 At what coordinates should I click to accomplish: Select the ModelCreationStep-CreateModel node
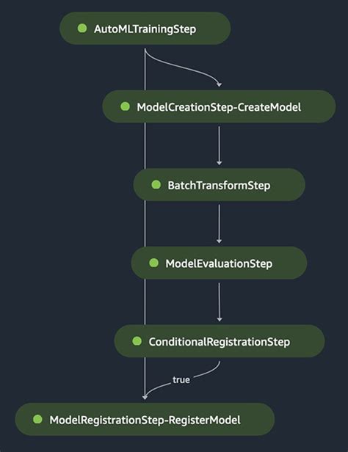[219, 106]
